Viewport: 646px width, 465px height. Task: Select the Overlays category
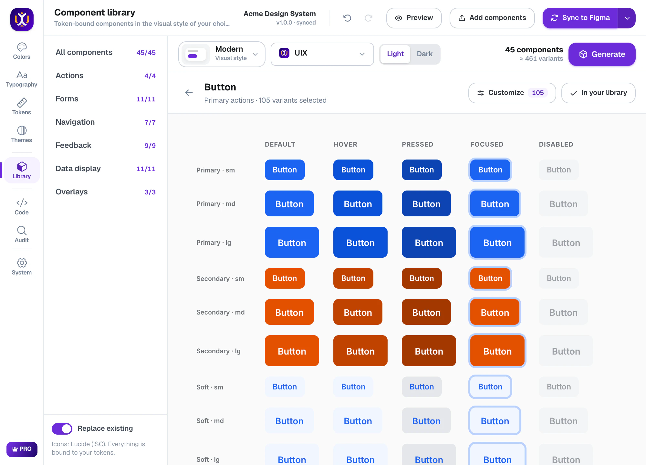pyautogui.click(x=106, y=192)
